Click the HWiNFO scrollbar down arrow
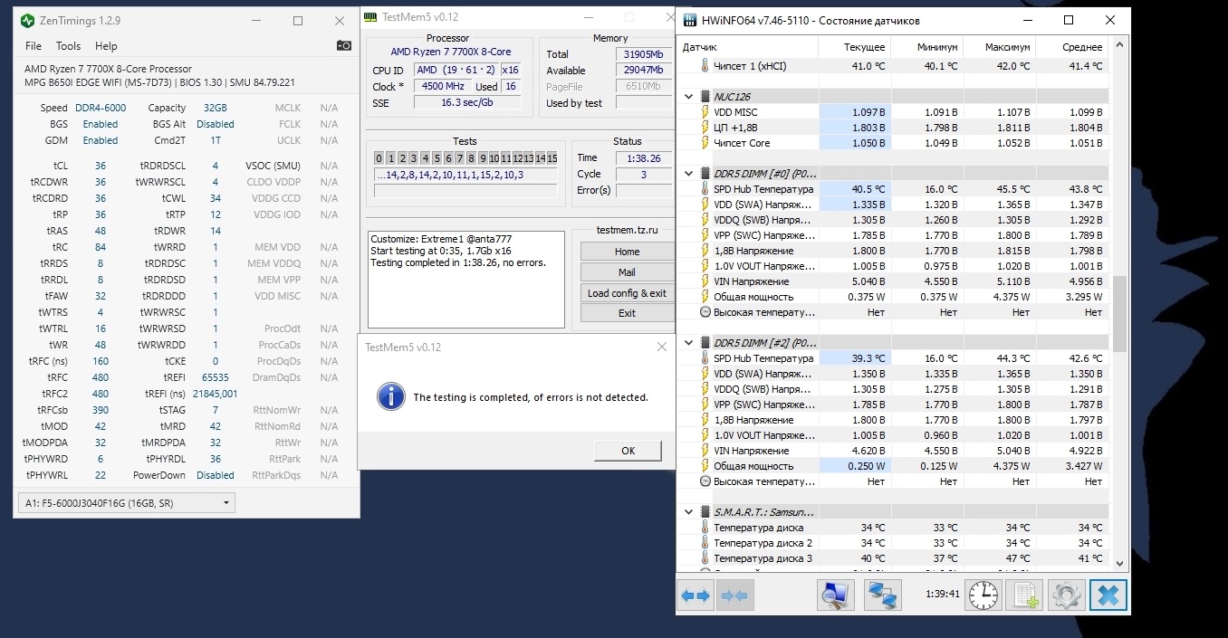Screen dimensions: 1228x638 pyautogui.click(x=1119, y=563)
